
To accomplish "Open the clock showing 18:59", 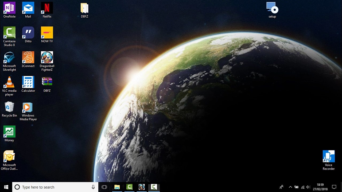I will tap(320, 187).
